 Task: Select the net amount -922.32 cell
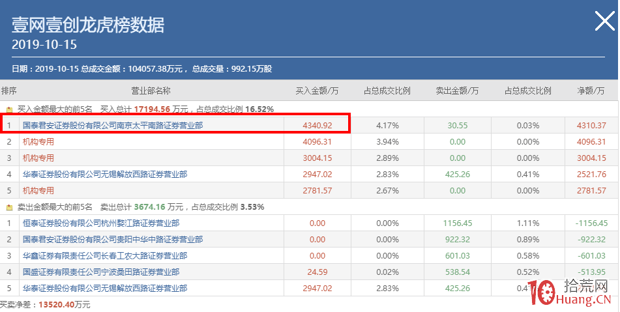(x=591, y=239)
